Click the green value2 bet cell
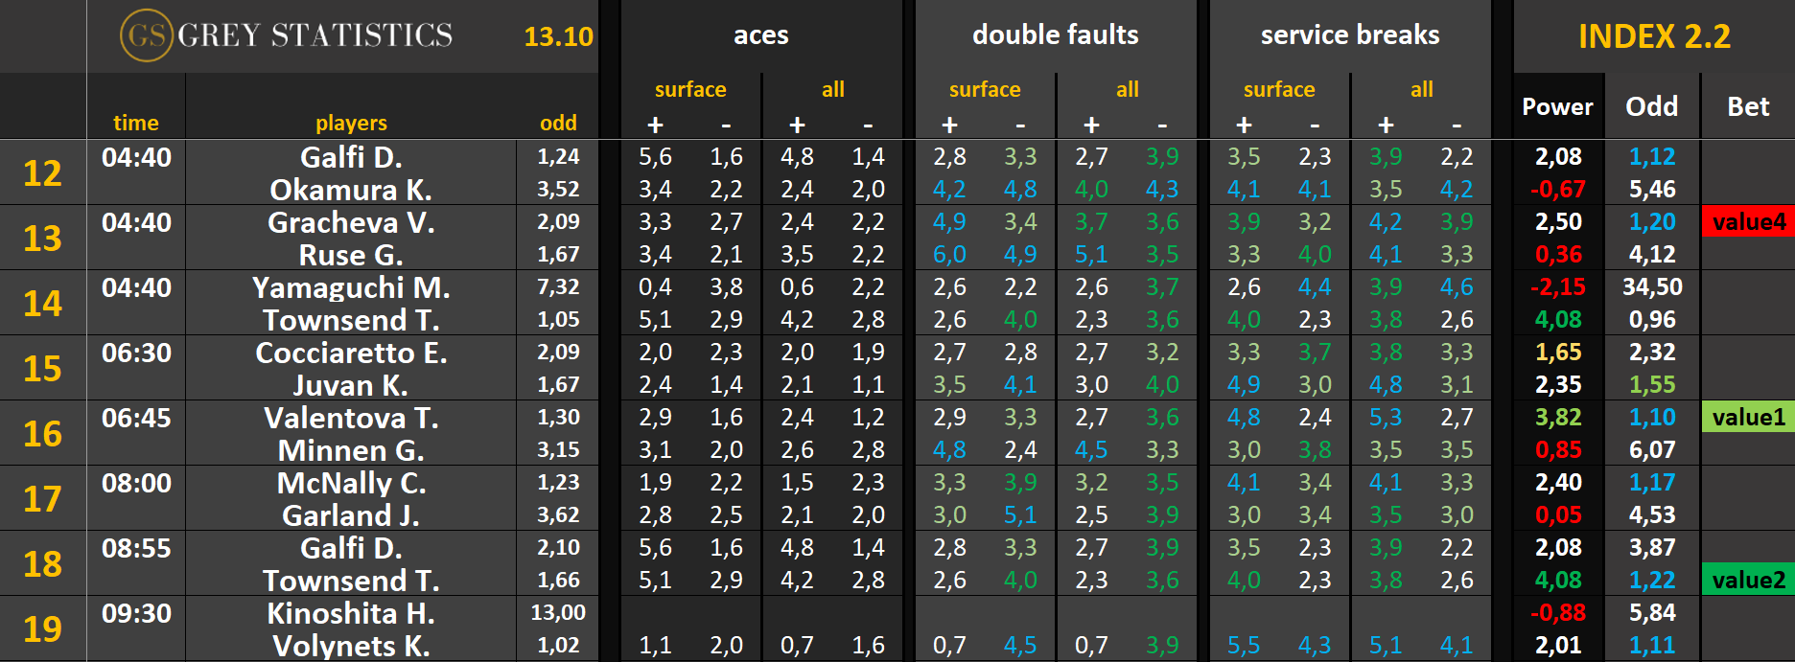 1748,581
